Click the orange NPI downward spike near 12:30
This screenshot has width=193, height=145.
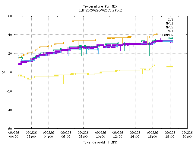[x=123, y=43]
